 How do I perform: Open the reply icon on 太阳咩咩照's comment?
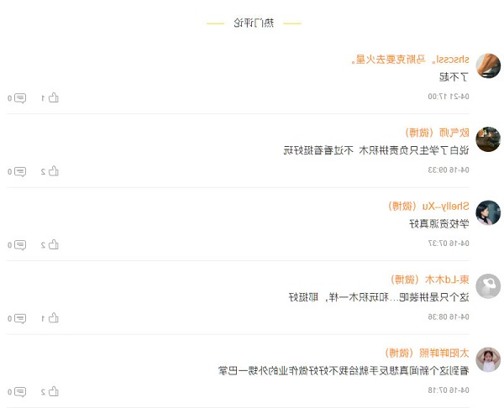(x=20, y=391)
